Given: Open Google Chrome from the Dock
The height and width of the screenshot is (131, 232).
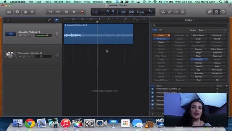Looking at the screenshot, I should tap(30, 123).
